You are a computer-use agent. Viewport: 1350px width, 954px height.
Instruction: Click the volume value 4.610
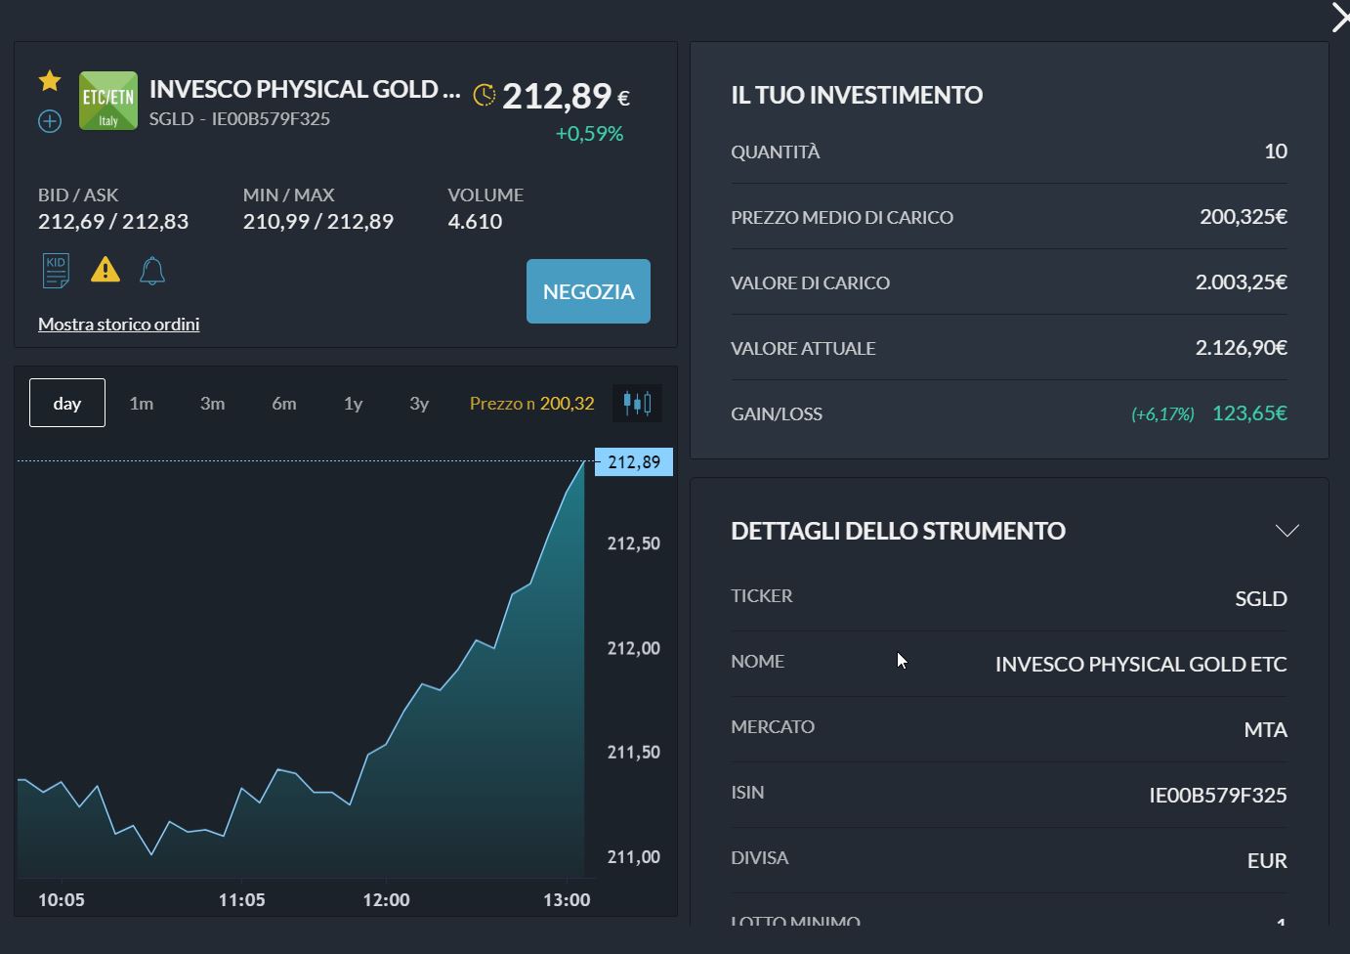[x=475, y=221]
